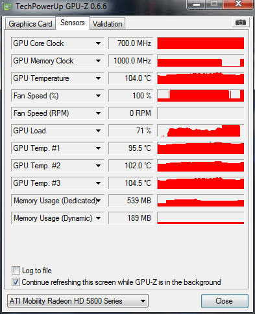Open the GPU Temperature sensor dropdown
The height and width of the screenshot is (314, 255).
[x=98, y=78]
